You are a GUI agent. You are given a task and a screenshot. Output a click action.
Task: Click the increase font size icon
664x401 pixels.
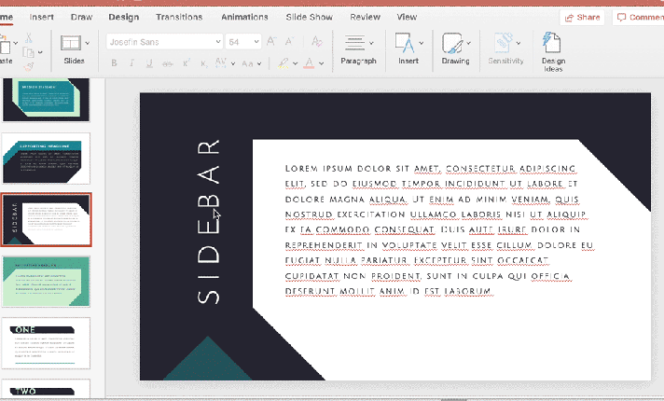point(271,42)
